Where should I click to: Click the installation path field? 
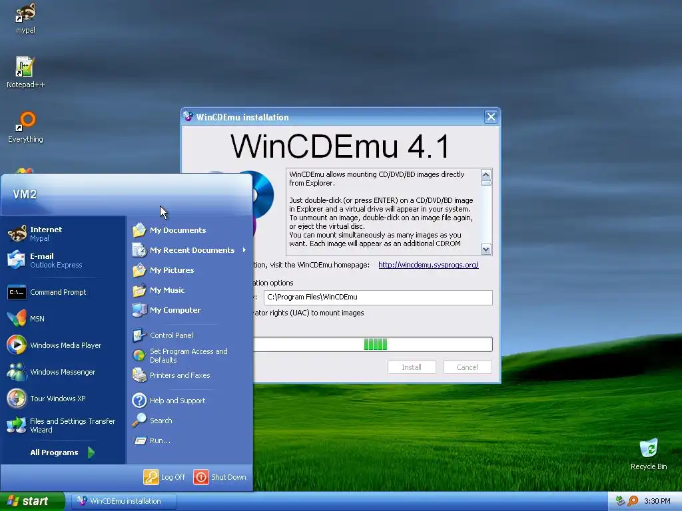click(378, 297)
